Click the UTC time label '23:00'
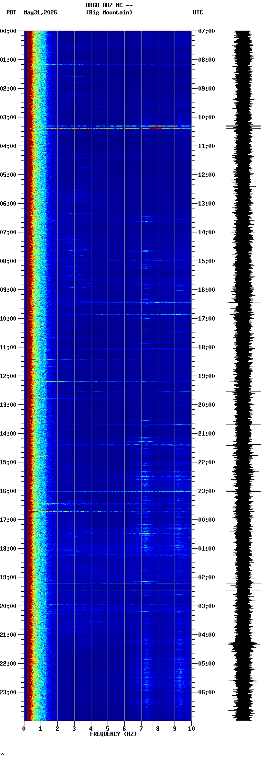The width and height of the screenshot is (264, 759). tap(207, 491)
